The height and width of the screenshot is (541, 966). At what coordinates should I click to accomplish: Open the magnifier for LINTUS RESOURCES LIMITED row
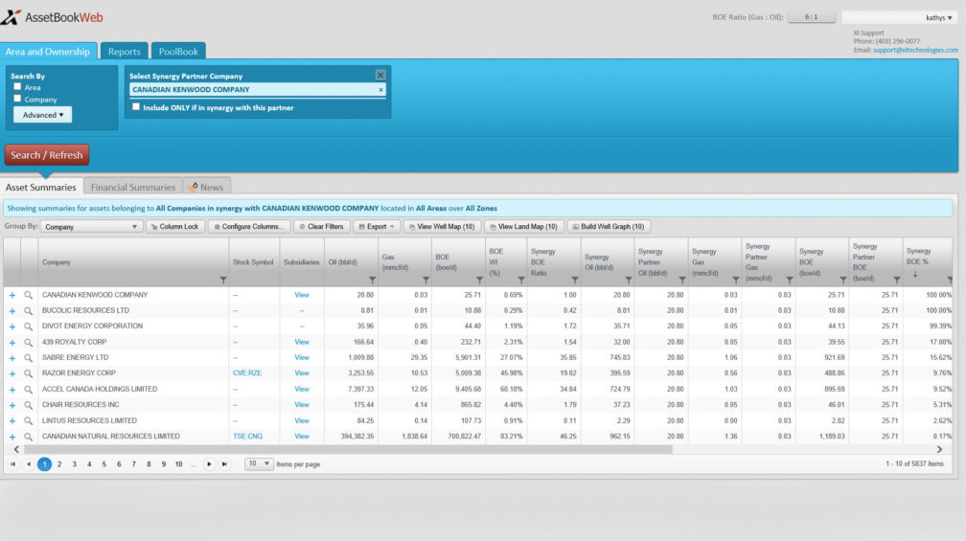(29, 421)
